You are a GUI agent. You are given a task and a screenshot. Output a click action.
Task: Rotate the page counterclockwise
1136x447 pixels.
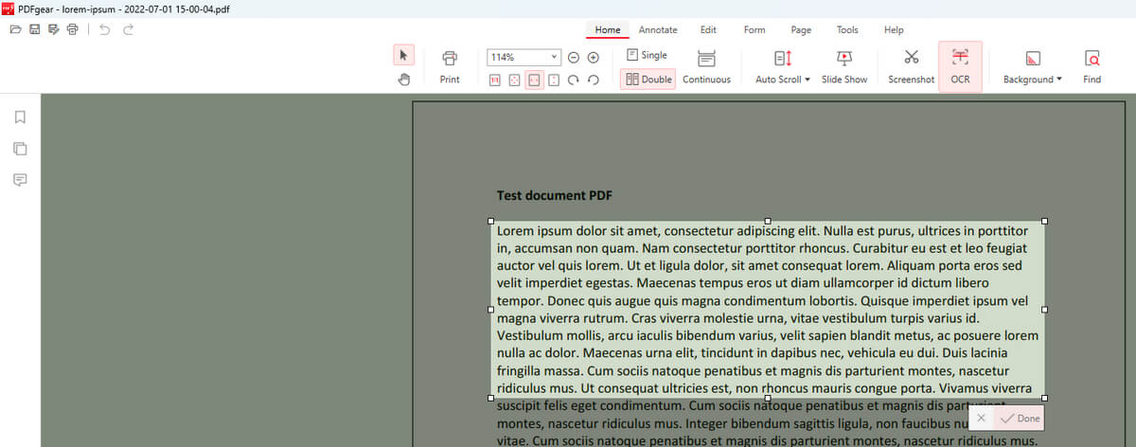pos(594,80)
